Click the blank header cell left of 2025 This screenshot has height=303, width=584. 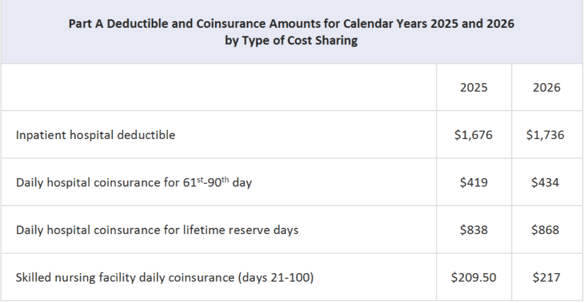pos(218,88)
